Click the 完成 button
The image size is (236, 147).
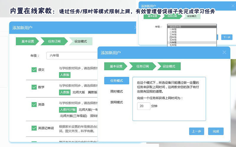click(216, 131)
